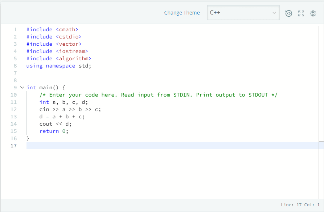Click the right editor scrollbar
Screen dimensions: 324x212
click(321, 83)
